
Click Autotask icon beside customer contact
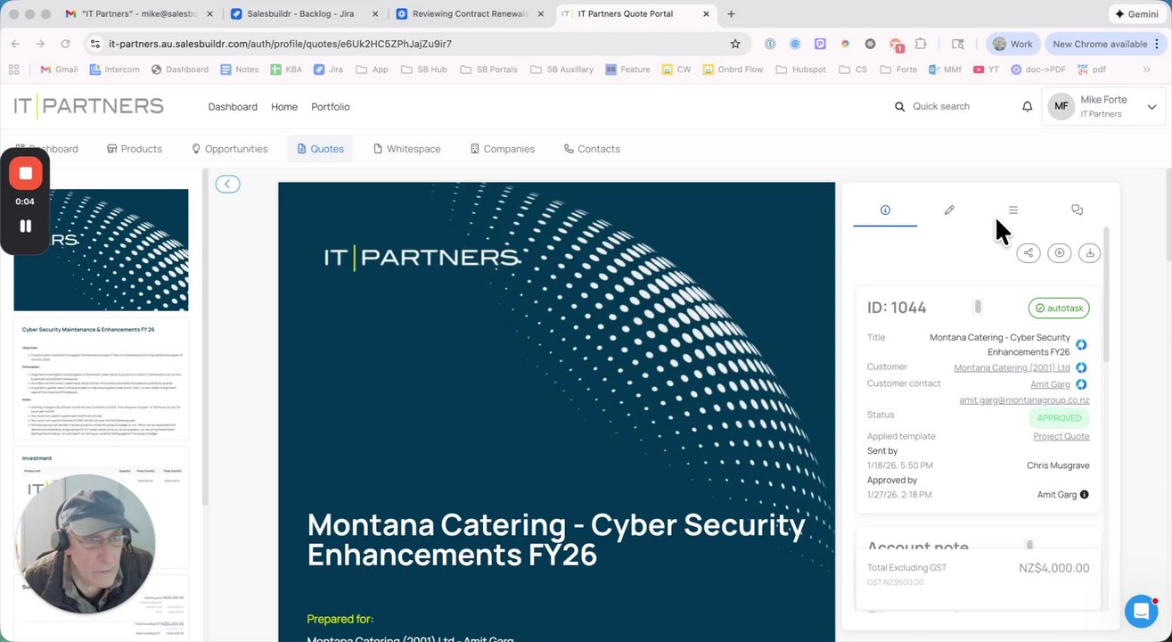point(1081,384)
